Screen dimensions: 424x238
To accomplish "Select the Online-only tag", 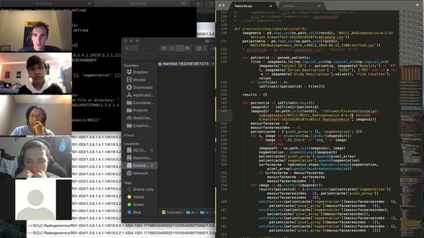I will coord(140,190).
